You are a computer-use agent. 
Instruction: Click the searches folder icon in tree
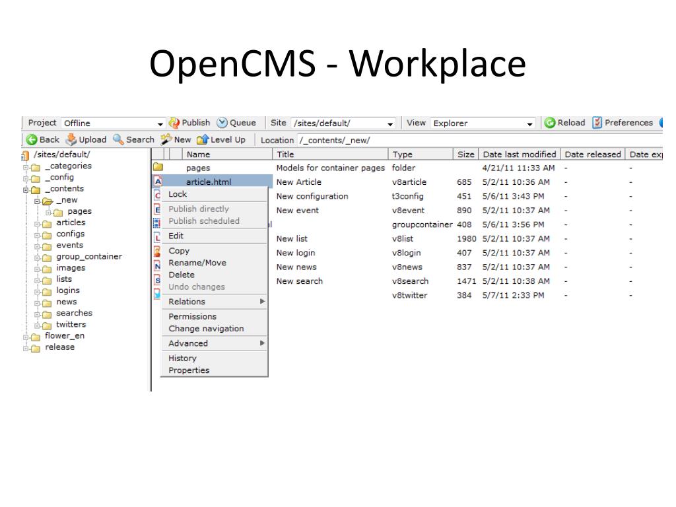click(x=47, y=314)
